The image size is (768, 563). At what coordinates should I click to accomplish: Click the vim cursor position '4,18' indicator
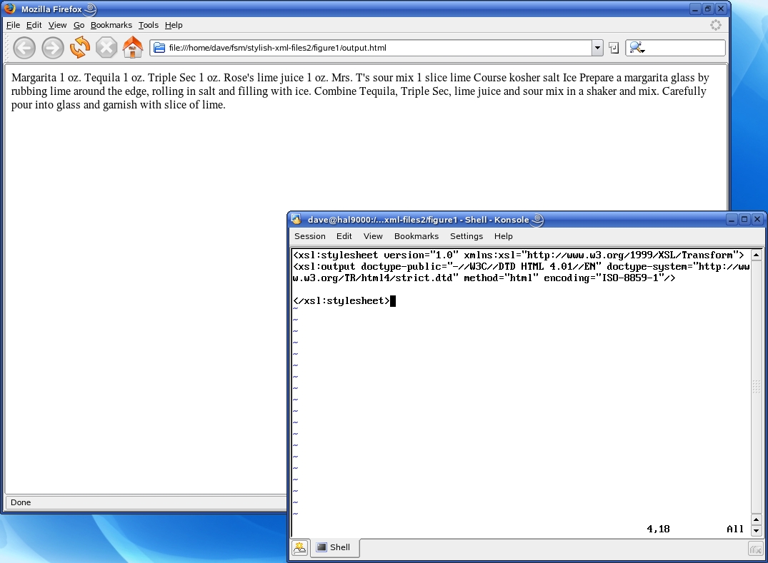(x=658, y=529)
